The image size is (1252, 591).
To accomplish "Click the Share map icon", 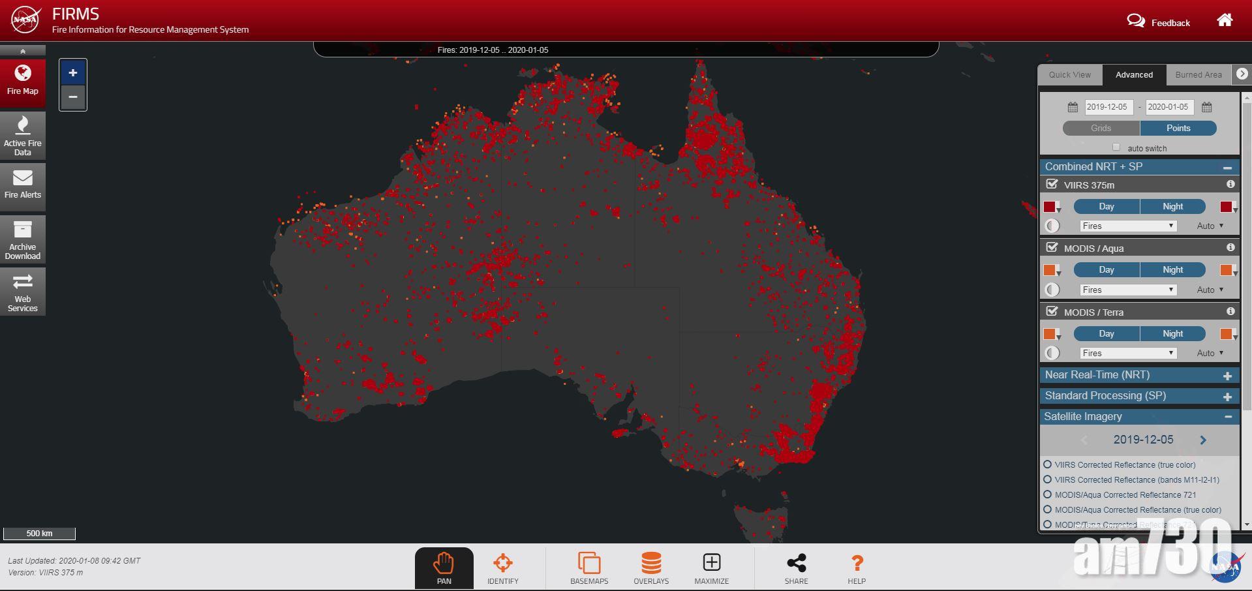I will [x=796, y=568].
